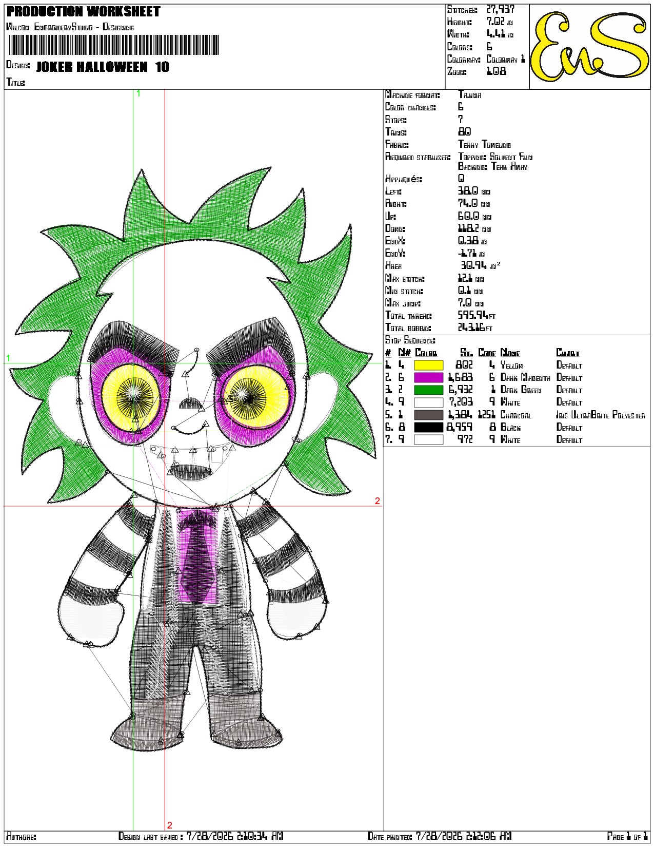This screenshot has width=654, height=847.
Task: Click the yellow E&S logo
Action: click(x=589, y=46)
